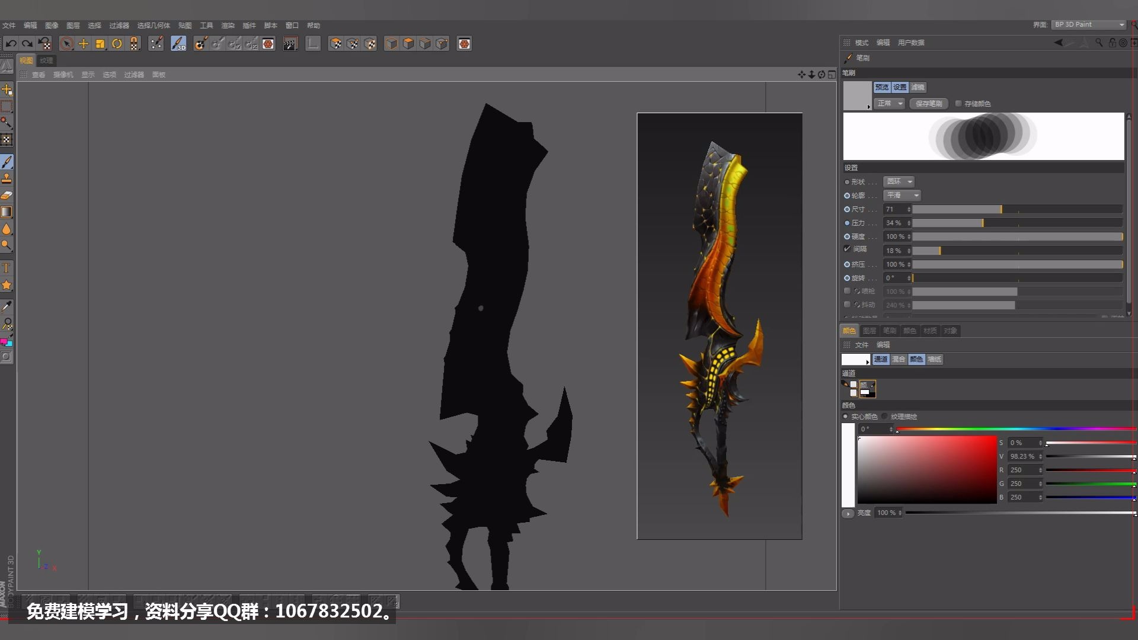Select the Clone Stamp tool
The height and width of the screenshot is (640, 1138).
coord(7,178)
